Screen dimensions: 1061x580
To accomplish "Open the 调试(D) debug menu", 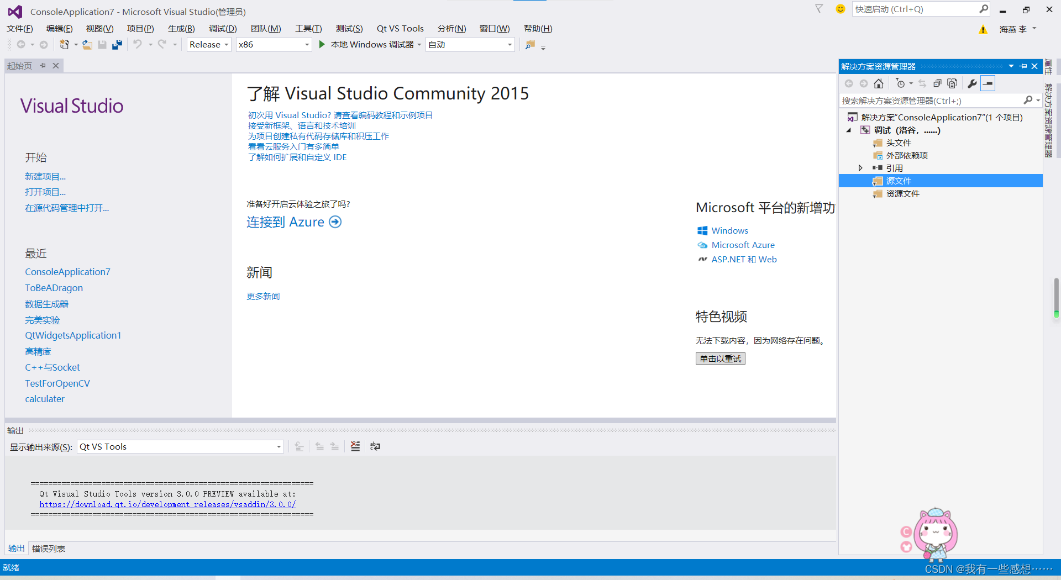I will [223, 29].
